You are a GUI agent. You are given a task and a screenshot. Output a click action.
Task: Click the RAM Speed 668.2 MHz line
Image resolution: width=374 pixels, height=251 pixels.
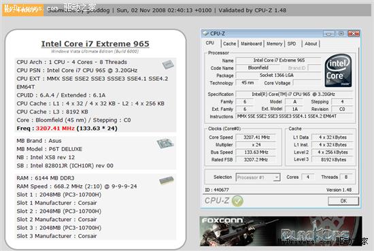pos(77,186)
